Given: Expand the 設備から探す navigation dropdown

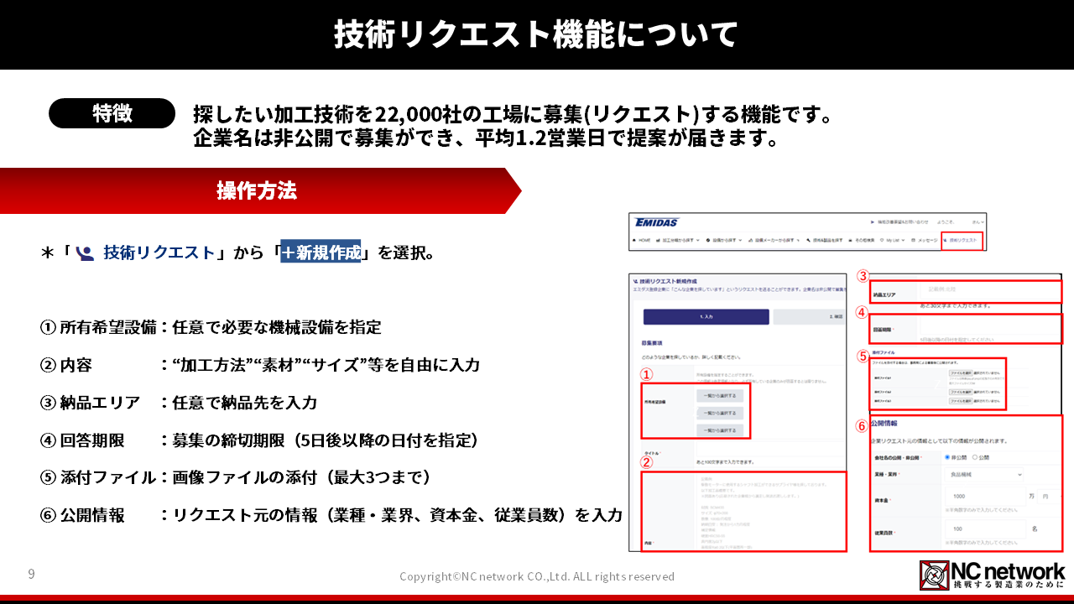Looking at the screenshot, I should (x=723, y=240).
